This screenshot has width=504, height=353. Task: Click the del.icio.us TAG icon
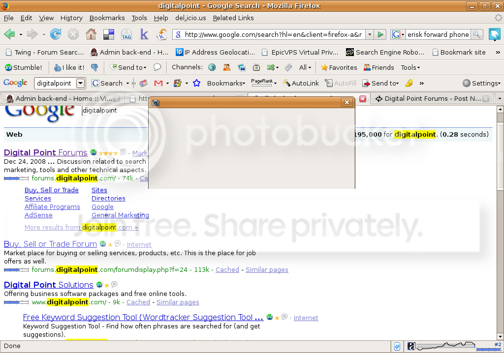click(126, 34)
